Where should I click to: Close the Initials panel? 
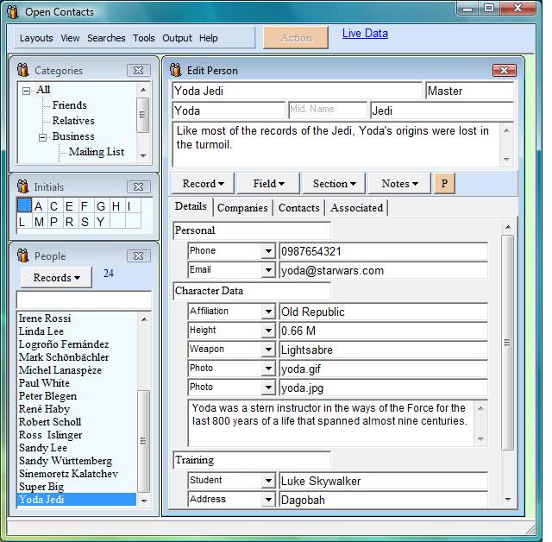click(138, 187)
